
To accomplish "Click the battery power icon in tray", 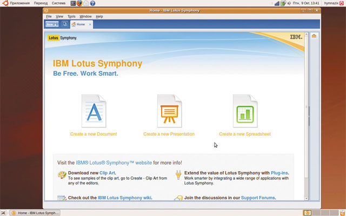I will coord(283,3).
